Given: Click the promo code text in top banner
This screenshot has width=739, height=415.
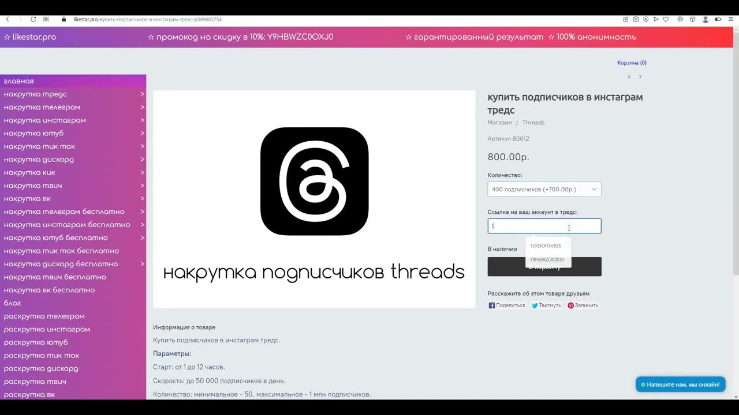Looking at the screenshot, I should pos(240,37).
